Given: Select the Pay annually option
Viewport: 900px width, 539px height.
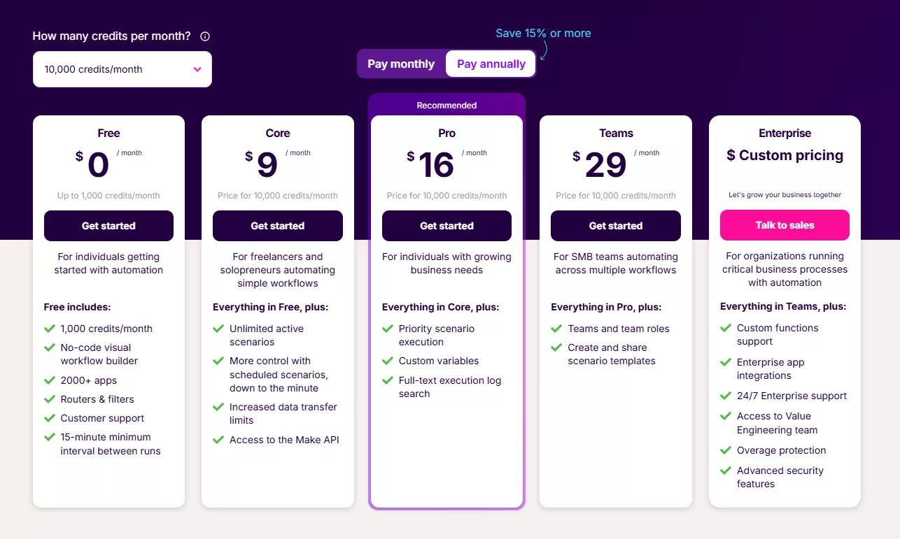Looking at the screenshot, I should (491, 64).
